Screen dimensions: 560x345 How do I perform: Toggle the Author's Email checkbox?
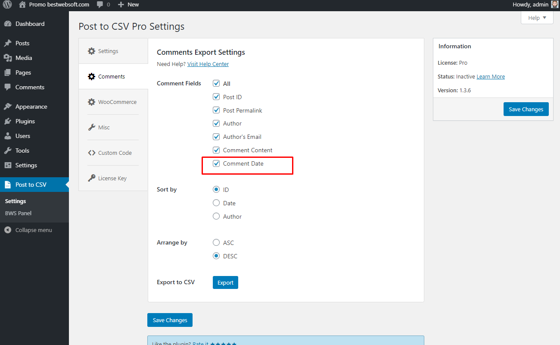tap(216, 137)
